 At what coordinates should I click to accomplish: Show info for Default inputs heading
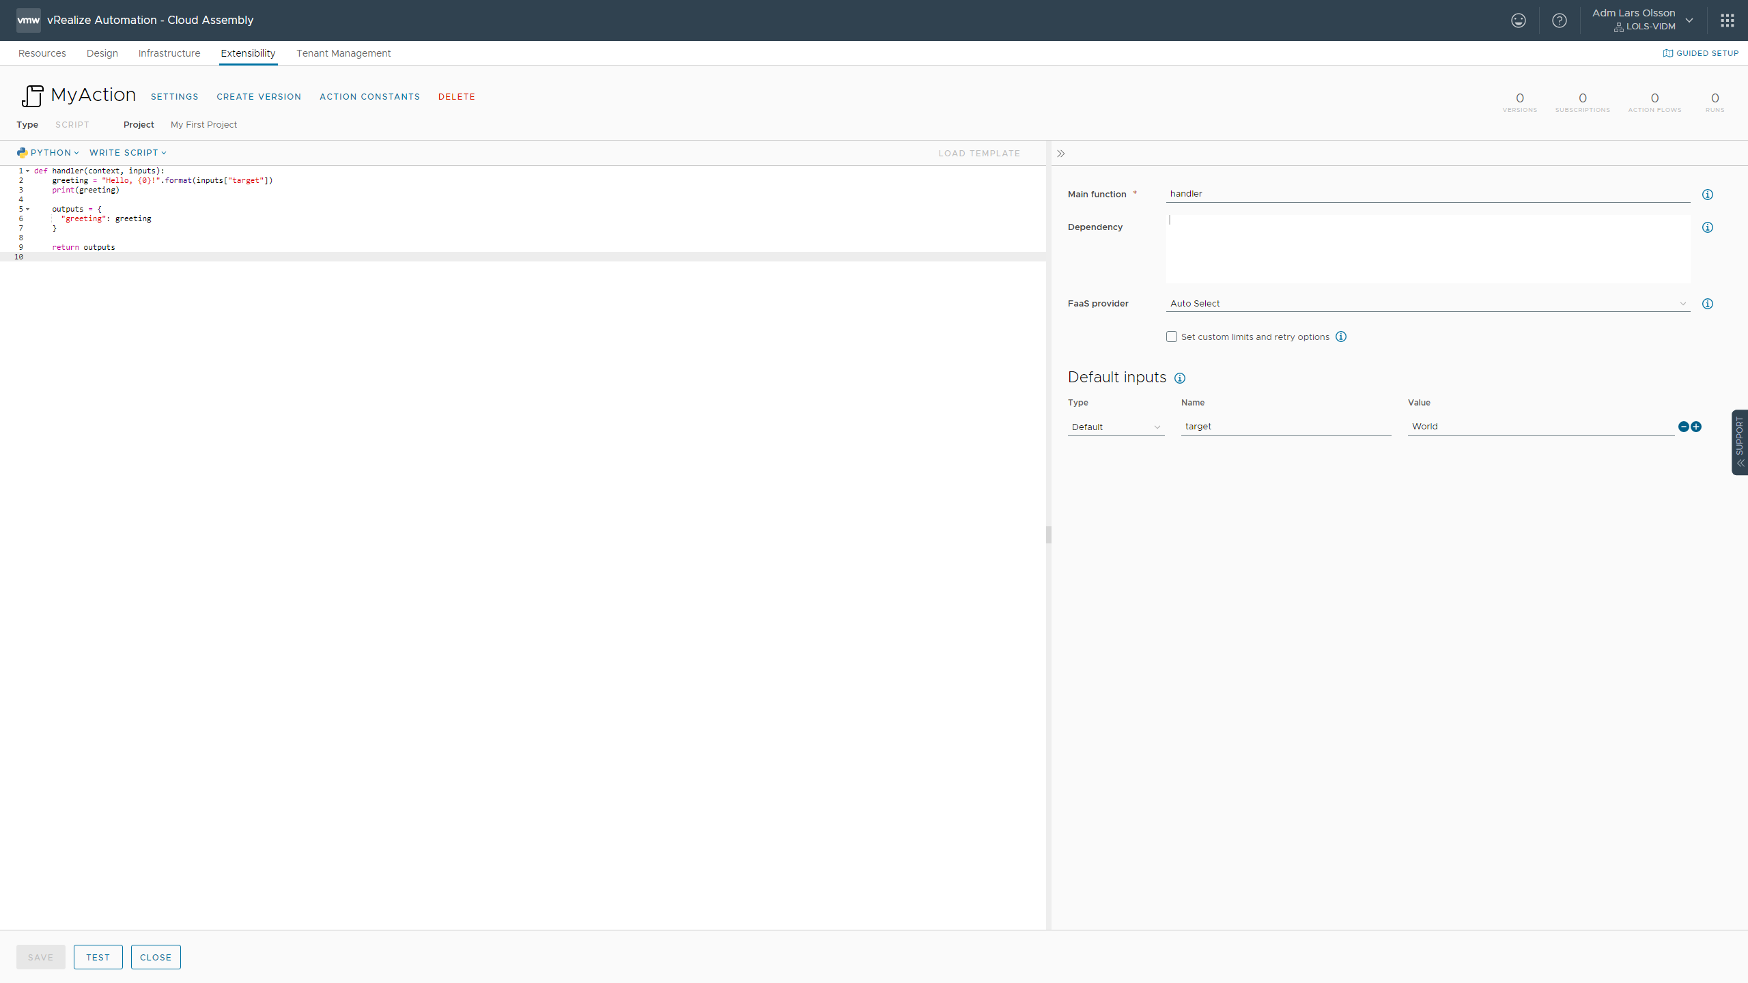pos(1180,378)
